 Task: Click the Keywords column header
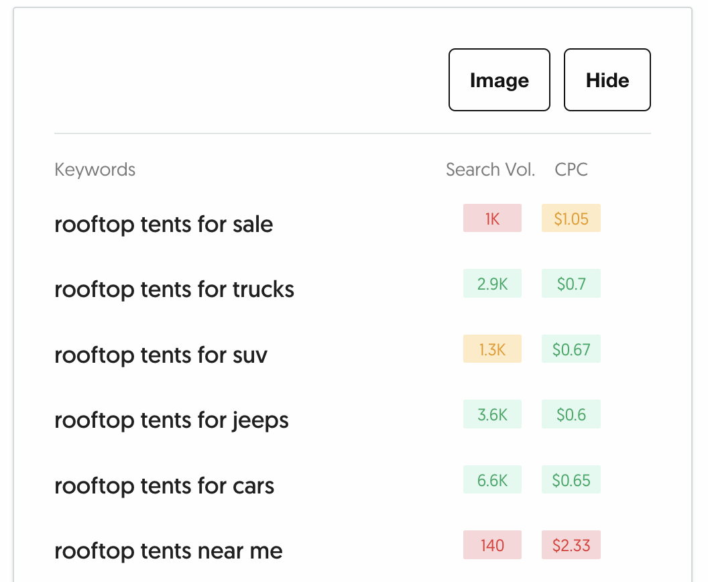[95, 170]
